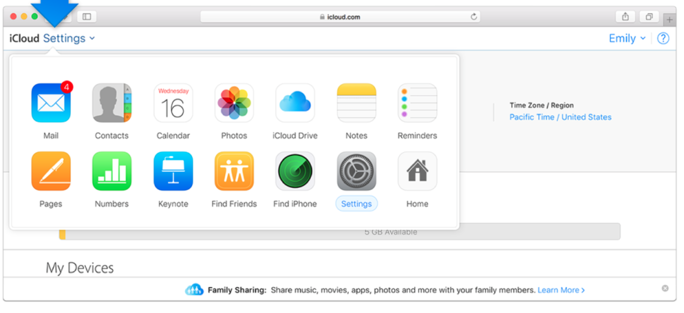
Task: Open the Reminders app icon
Action: [x=417, y=103]
